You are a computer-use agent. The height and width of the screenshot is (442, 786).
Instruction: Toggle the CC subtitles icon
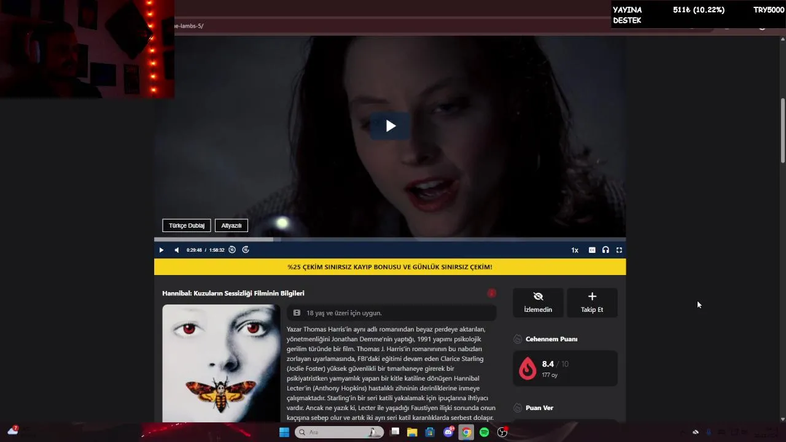pyautogui.click(x=592, y=250)
